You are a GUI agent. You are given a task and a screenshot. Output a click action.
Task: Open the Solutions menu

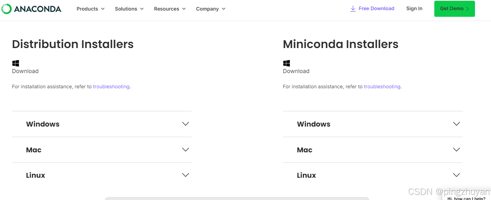pyautogui.click(x=129, y=9)
